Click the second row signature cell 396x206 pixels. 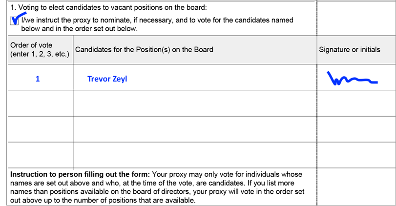[356, 103]
